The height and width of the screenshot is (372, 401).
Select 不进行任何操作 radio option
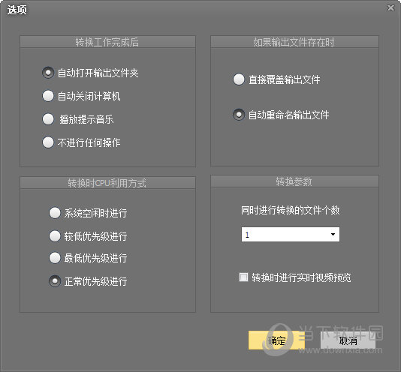point(48,142)
